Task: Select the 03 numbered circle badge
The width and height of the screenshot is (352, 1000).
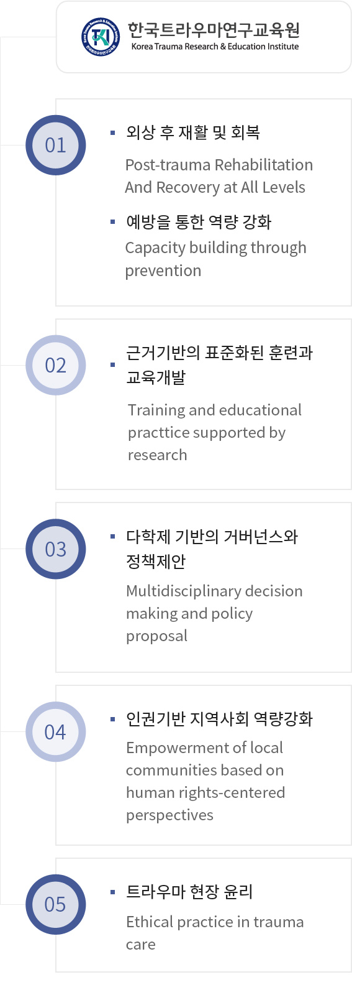Action: tap(56, 549)
